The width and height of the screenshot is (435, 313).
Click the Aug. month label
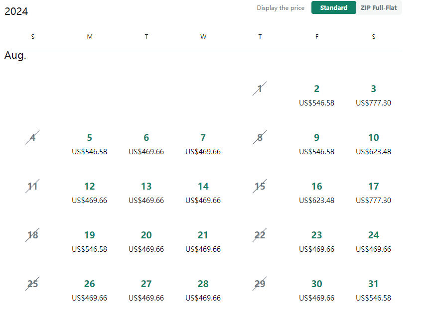pyautogui.click(x=15, y=55)
